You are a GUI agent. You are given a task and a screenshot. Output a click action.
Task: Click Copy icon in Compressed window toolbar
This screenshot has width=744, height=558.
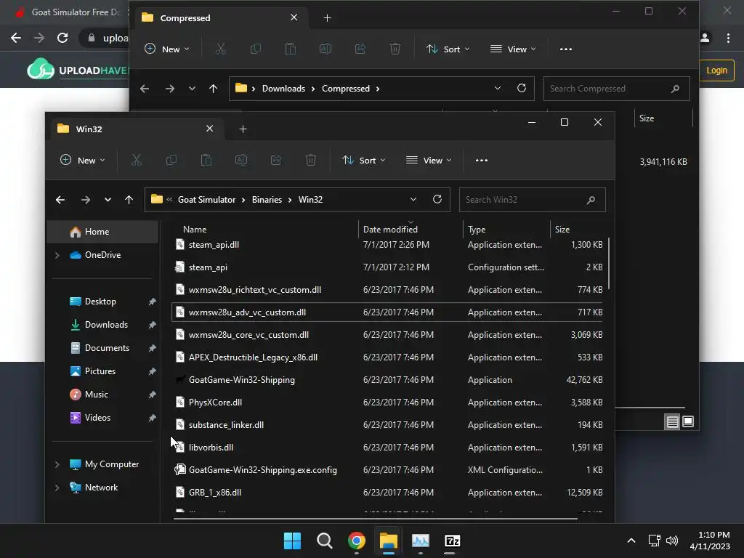pyautogui.click(x=255, y=49)
